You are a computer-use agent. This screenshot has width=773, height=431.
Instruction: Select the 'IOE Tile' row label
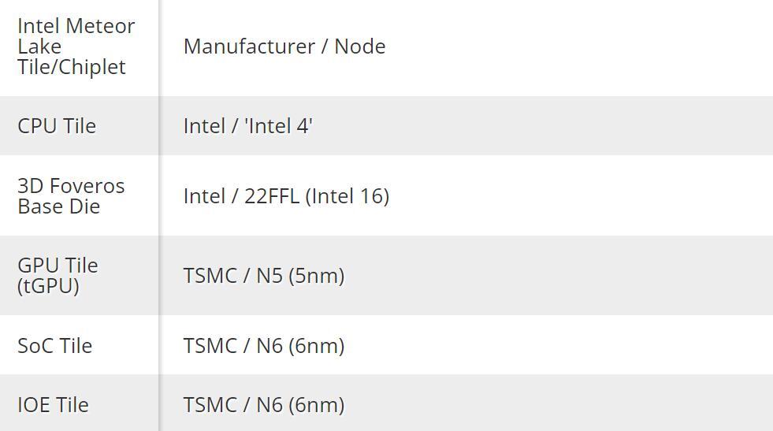point(53,405)
